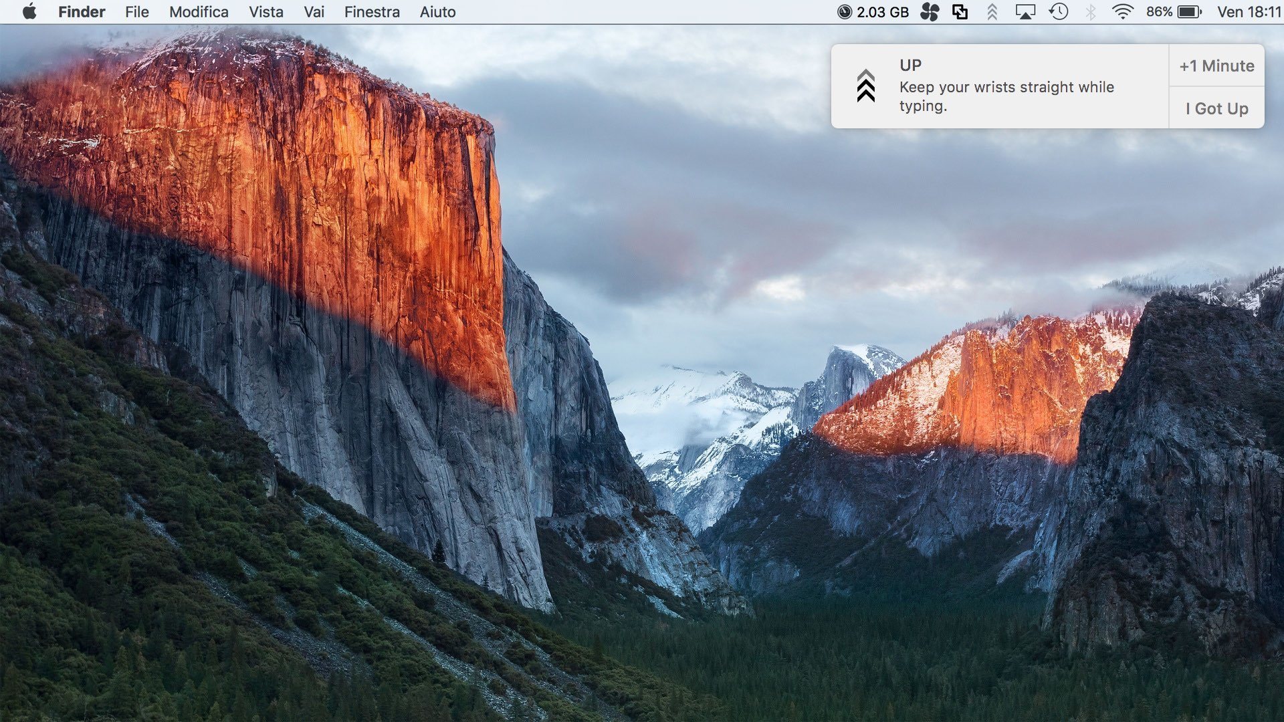Open the Modifica menu
Screen dimensions: 1284x722
[x=199, y=12]
